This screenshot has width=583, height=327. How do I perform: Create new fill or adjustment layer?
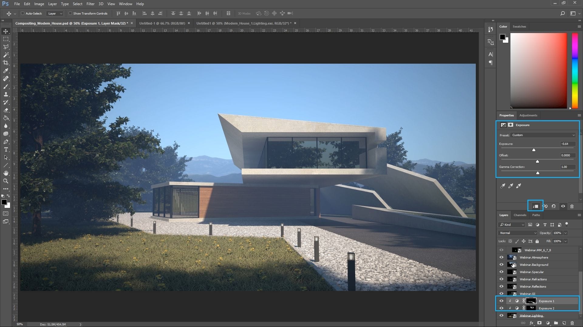point(548,323)
